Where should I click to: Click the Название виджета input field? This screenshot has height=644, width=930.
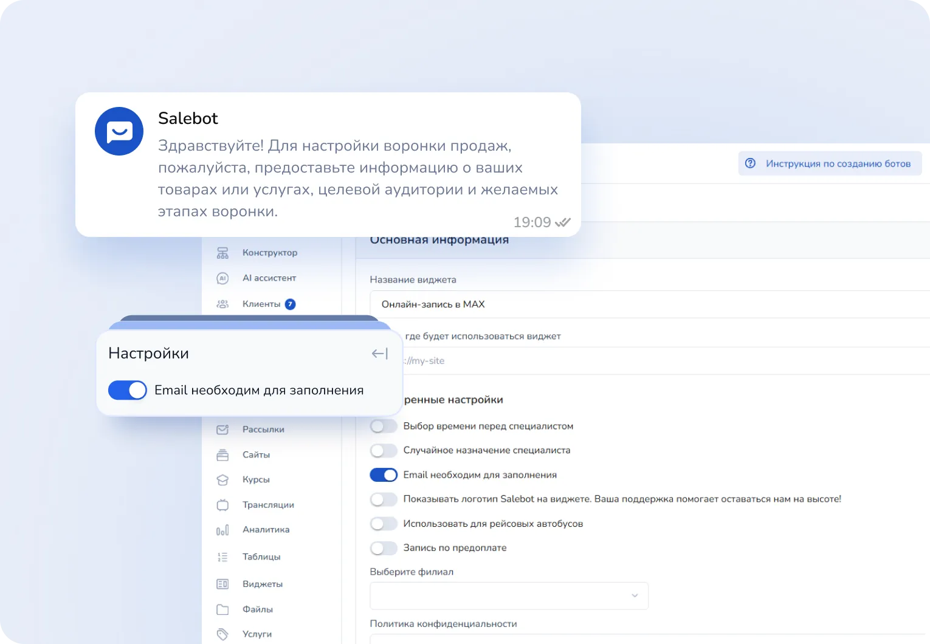coord(644,304)
